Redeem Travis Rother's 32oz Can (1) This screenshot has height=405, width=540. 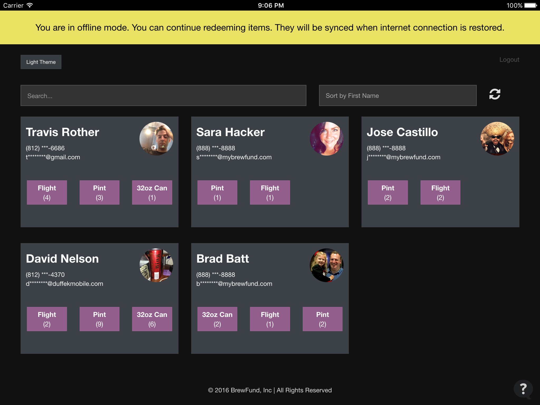pyautogui.click(x=152, y=192)
